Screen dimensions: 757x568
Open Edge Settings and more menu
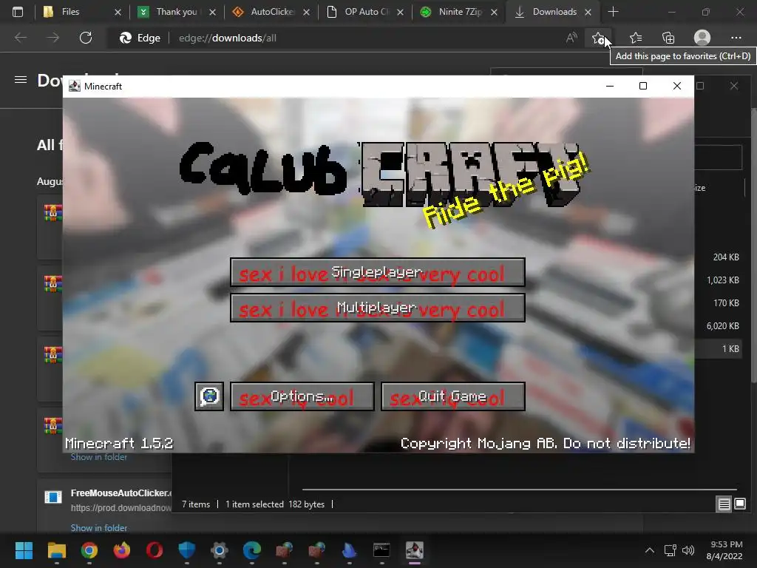[736, 38]
